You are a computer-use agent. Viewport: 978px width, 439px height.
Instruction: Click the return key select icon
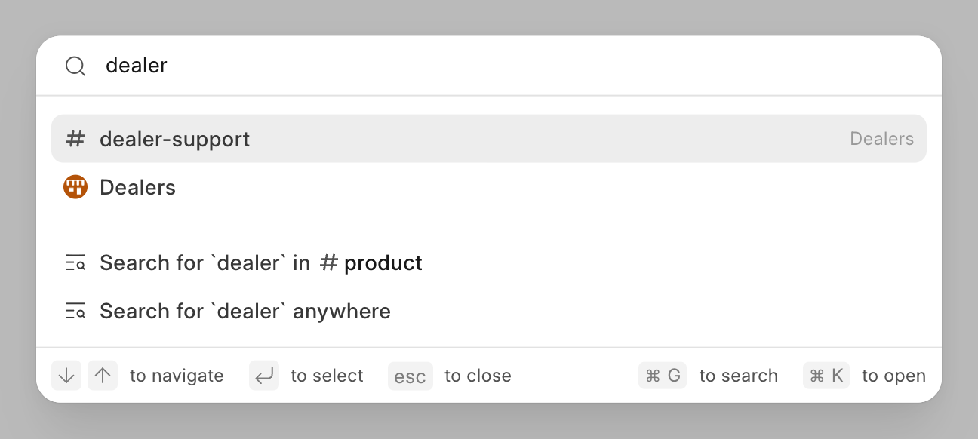click(x=264, y=376)
